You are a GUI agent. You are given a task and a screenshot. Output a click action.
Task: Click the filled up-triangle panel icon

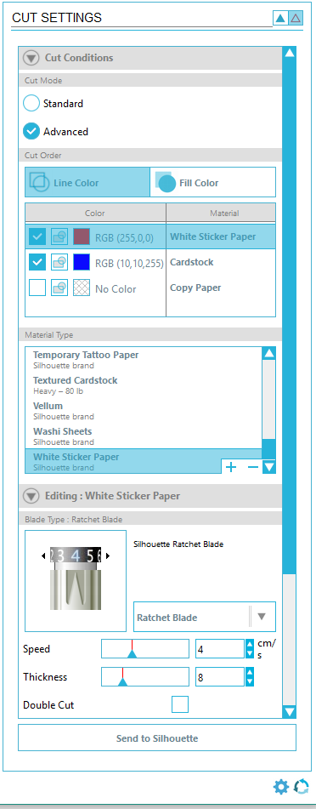tap(280, 19)
